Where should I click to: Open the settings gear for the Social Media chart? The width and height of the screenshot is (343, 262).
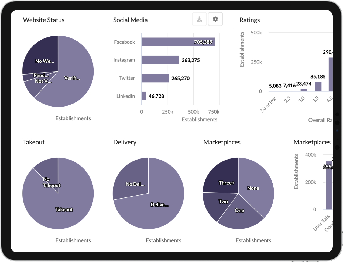(215, 19)
